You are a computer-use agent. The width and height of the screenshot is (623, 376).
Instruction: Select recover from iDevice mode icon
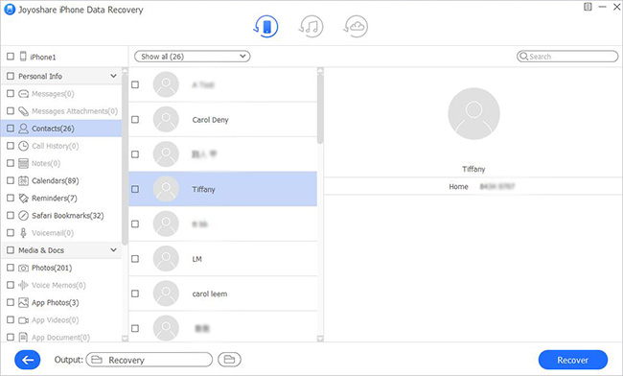pos(265,27)
